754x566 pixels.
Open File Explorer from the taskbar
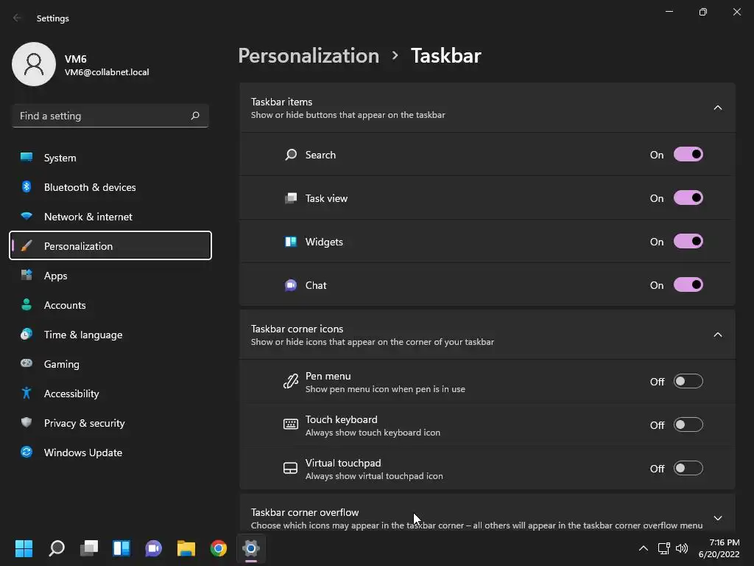point(186,548)
